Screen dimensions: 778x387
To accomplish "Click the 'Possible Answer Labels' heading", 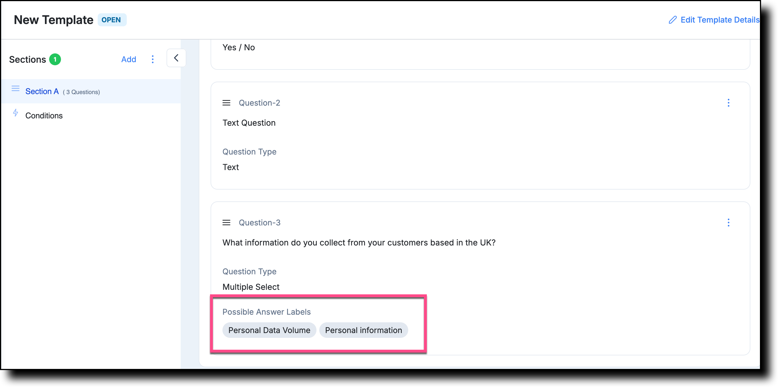I will 266,312.
